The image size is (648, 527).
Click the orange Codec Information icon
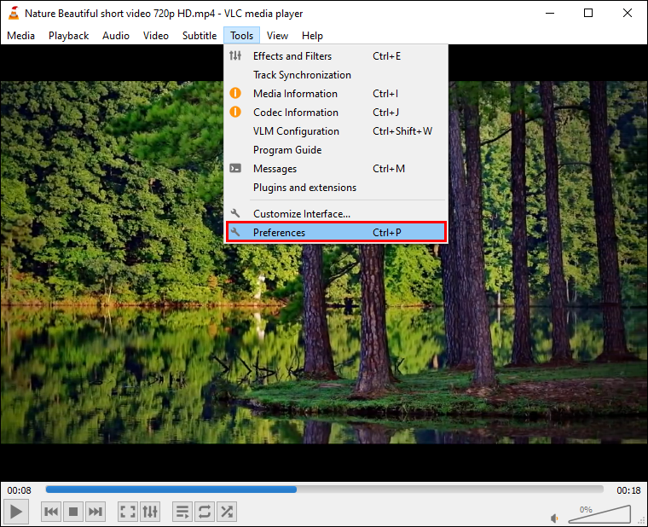coord(235,112)
